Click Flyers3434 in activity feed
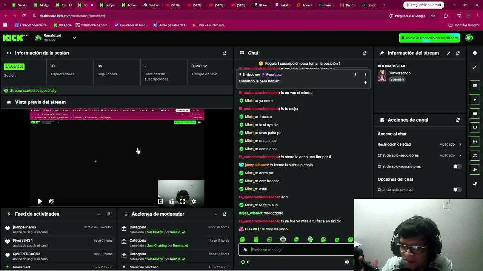Viewport: 483px width, 271px height. 23,241
